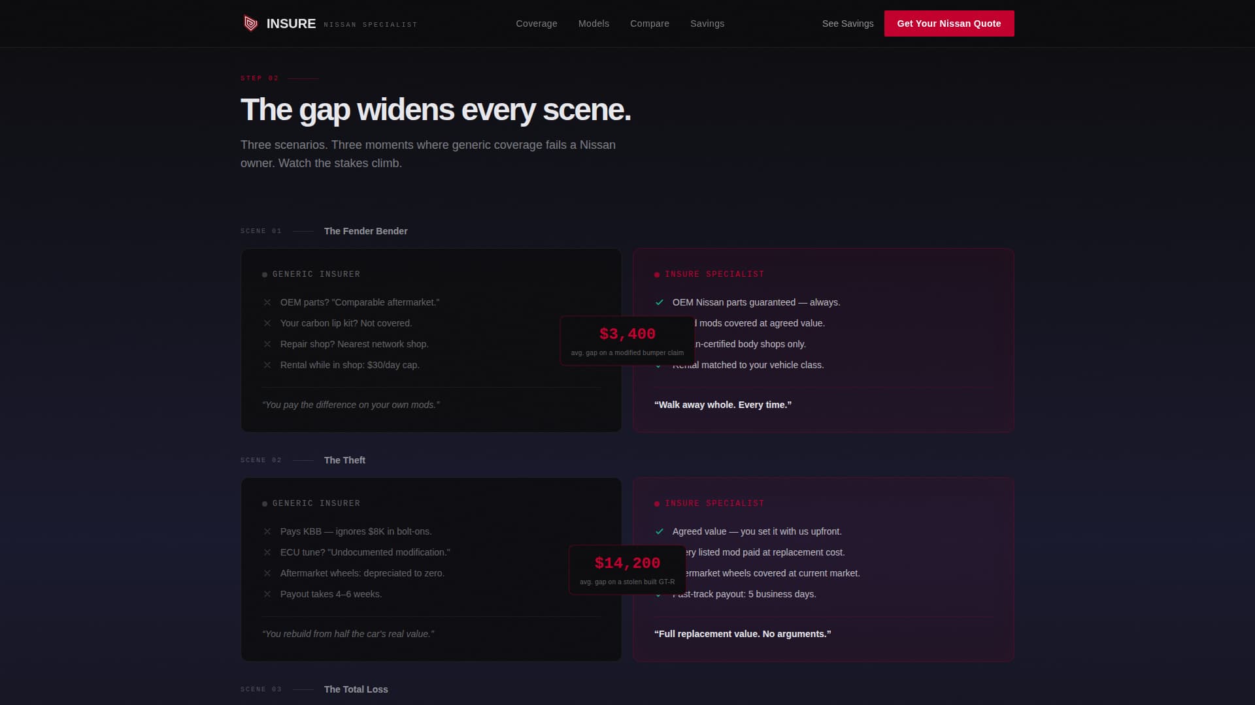Image resolution: width=1255 pixels, height=705 pixels.
Task: Click the SCENE 01 label
Action: tap(261, 231)
